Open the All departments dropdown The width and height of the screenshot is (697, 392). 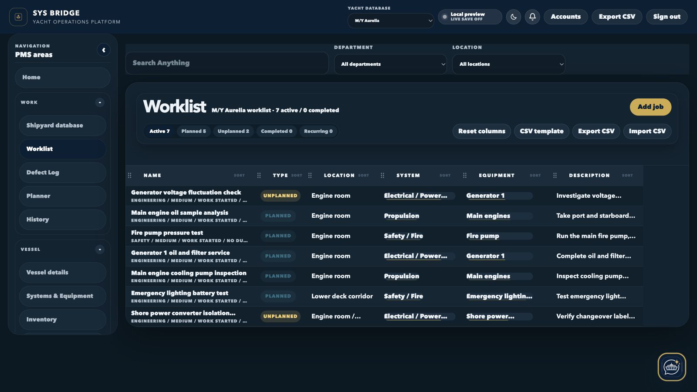click(390, 64)
